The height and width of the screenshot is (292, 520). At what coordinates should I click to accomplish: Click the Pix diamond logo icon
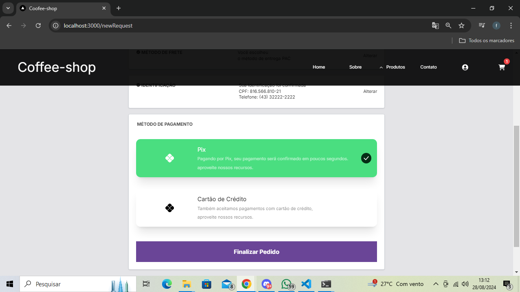click(x=170, y=158)
